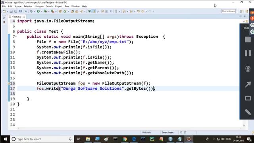254x143 pixels.
Task: Pause the screen recording
Action: click(248, 53)
